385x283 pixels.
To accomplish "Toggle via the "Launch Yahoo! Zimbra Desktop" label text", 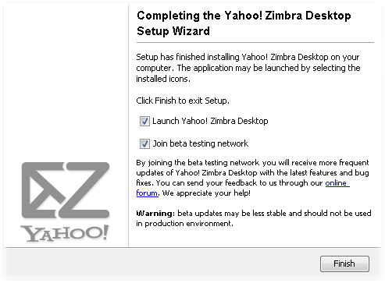I will [x=210, y=121].
